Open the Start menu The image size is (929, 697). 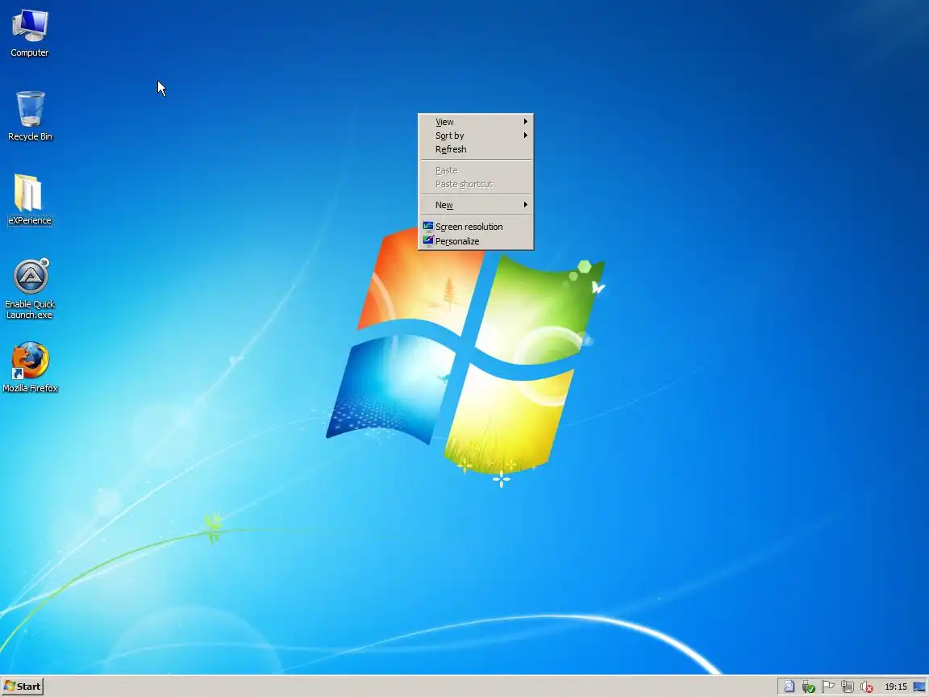click(23, 687)
